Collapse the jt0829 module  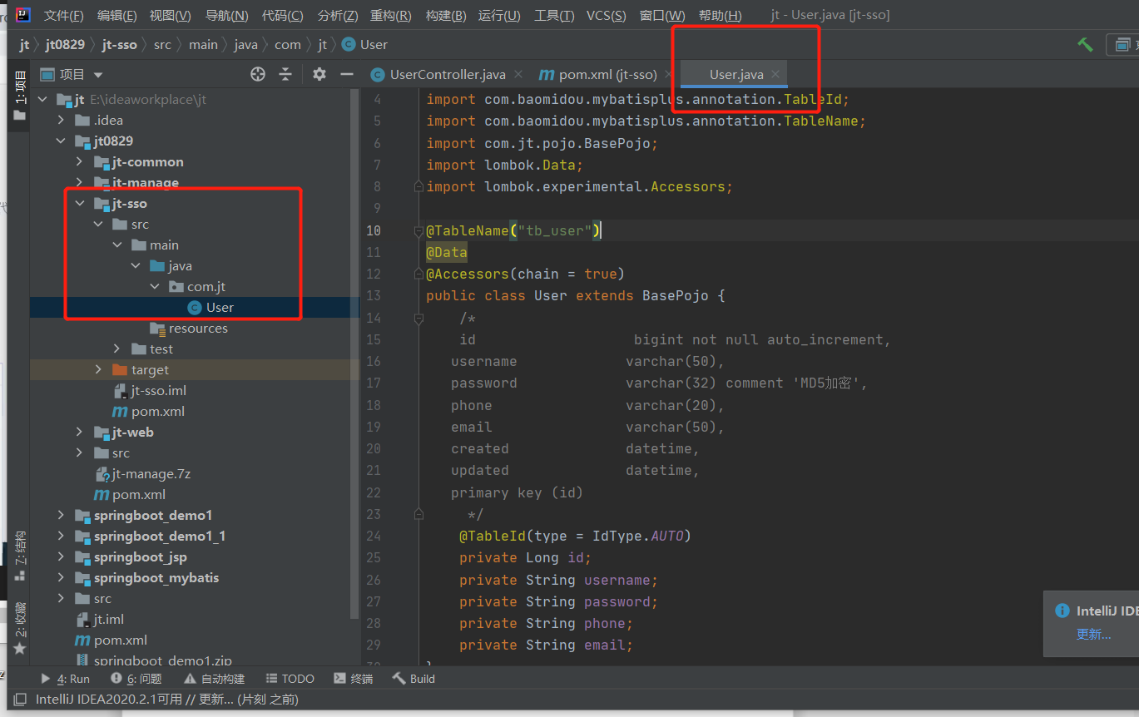[61, 141]
